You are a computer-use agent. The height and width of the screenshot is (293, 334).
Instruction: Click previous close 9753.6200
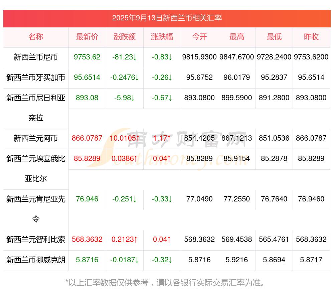tap(311, 57)
